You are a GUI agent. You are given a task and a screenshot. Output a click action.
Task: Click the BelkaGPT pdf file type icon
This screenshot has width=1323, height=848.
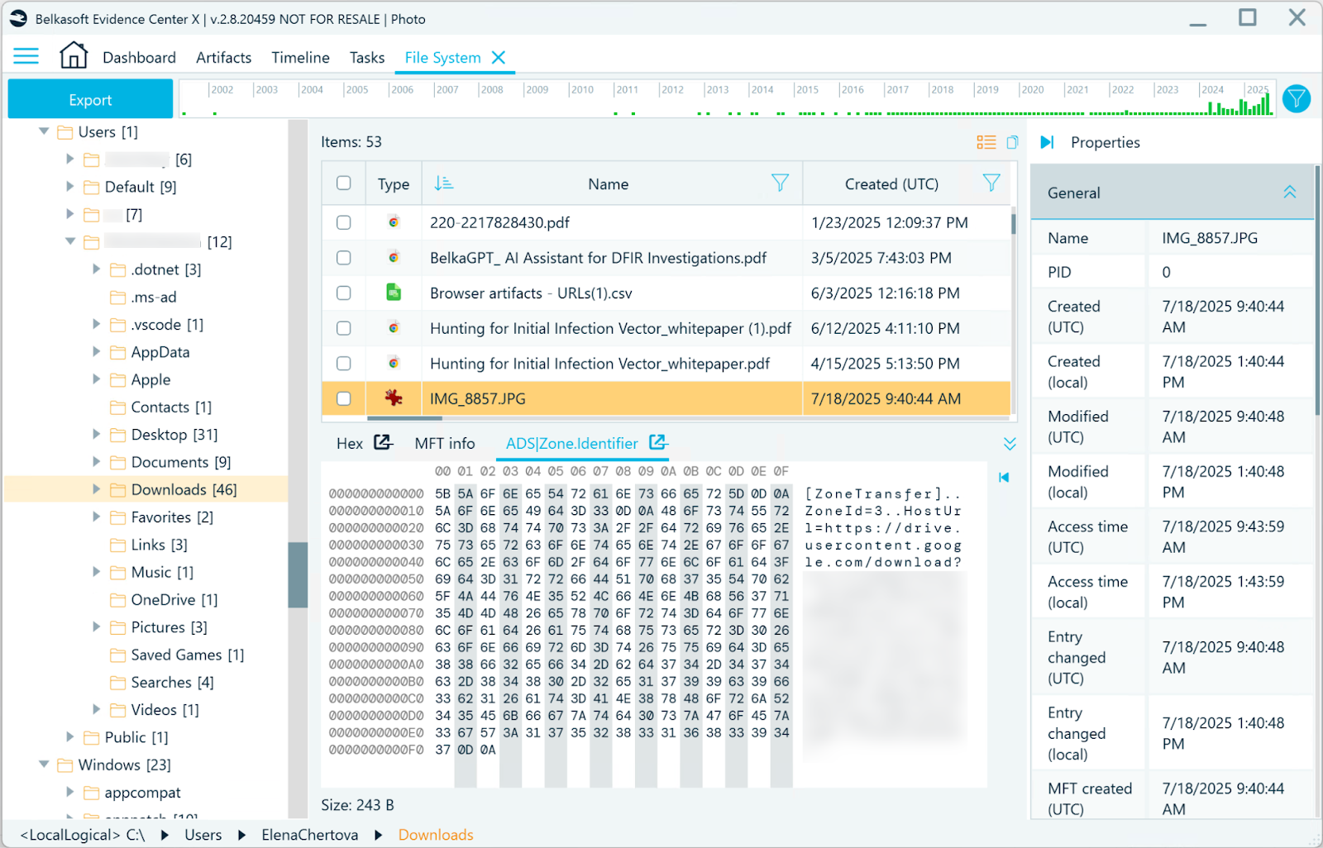coord(394,257)
